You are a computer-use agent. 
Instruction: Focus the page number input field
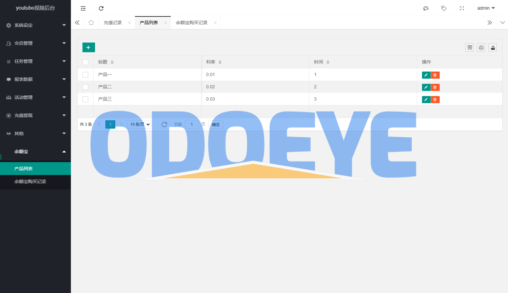(192, 124)
